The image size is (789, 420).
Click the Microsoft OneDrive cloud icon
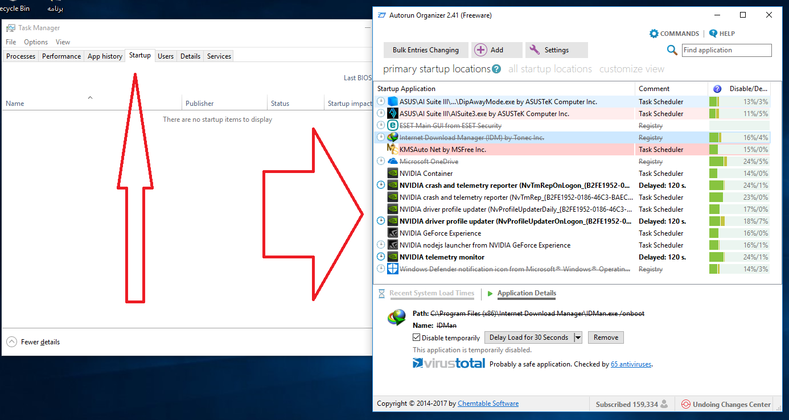pos(392,162)
